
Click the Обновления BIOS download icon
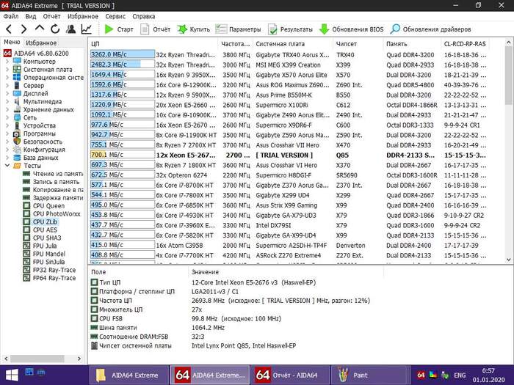point(324,29)
